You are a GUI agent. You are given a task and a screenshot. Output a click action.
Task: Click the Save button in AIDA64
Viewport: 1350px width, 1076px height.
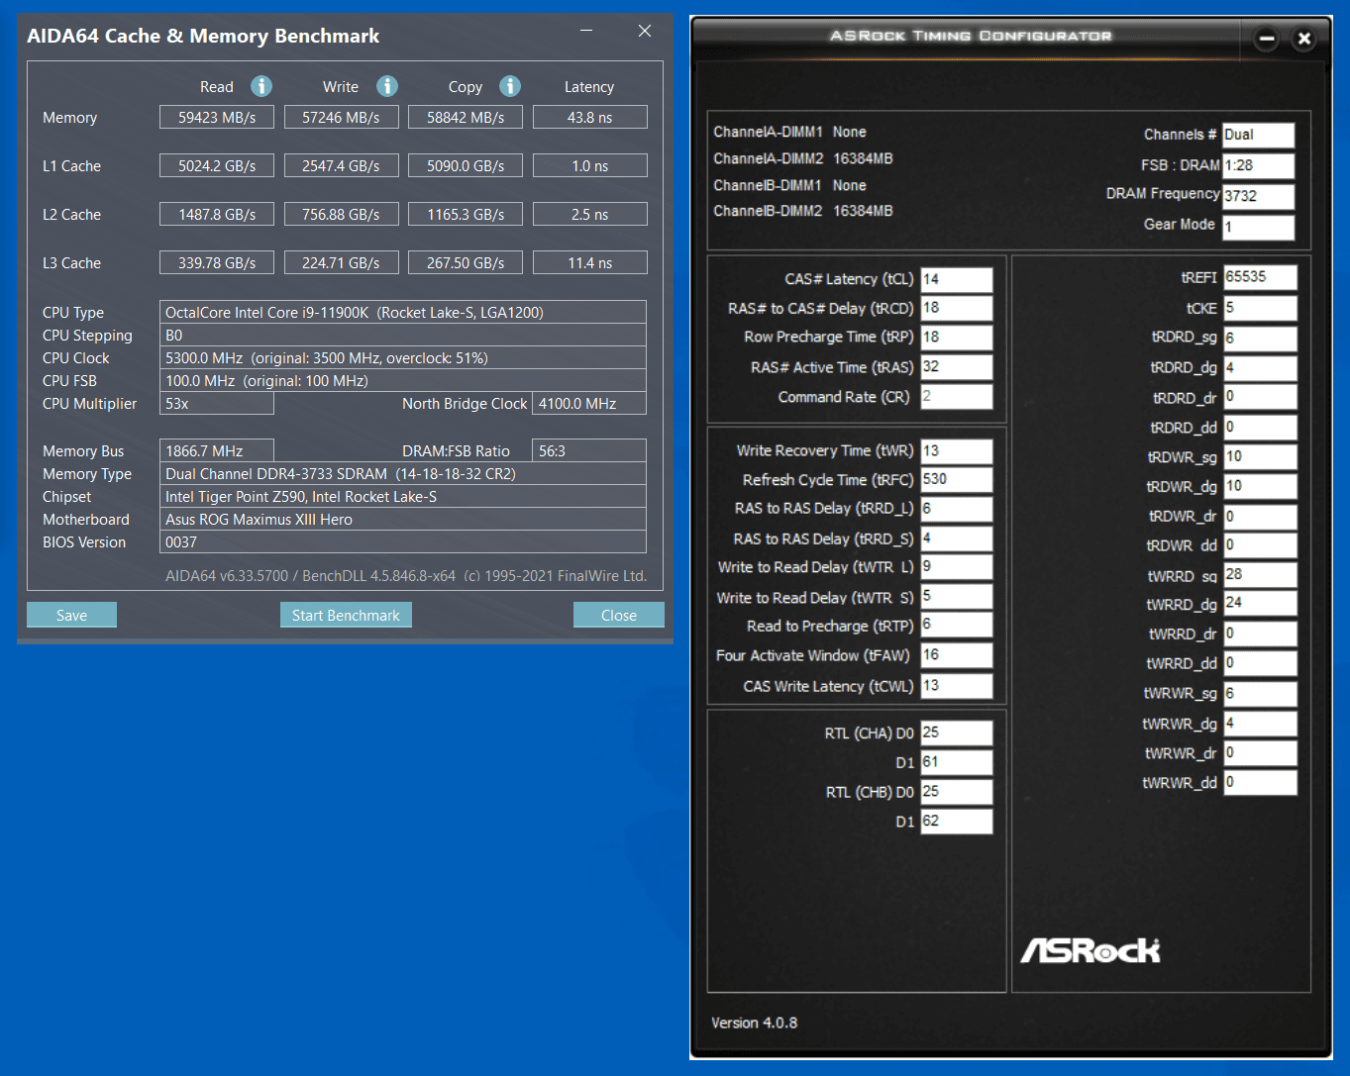(x=71, y=615)
